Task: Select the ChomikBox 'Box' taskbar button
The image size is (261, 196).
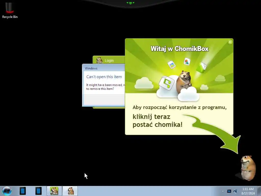Action: pos(54,191)
